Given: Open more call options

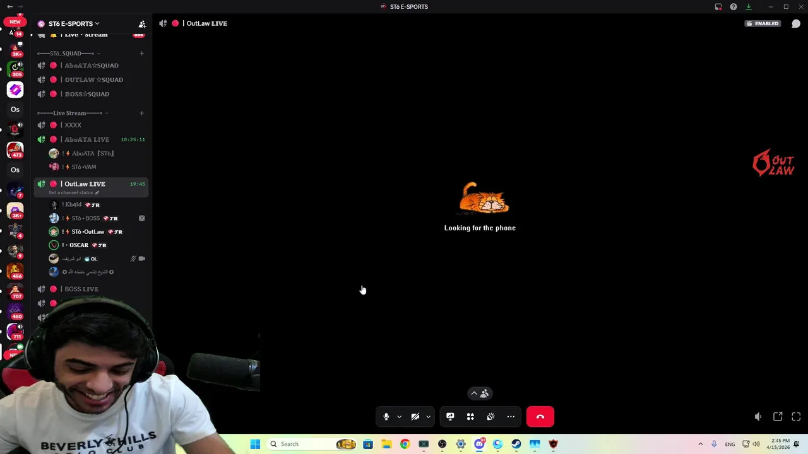Looking at the screenshot, I should 511,417.
